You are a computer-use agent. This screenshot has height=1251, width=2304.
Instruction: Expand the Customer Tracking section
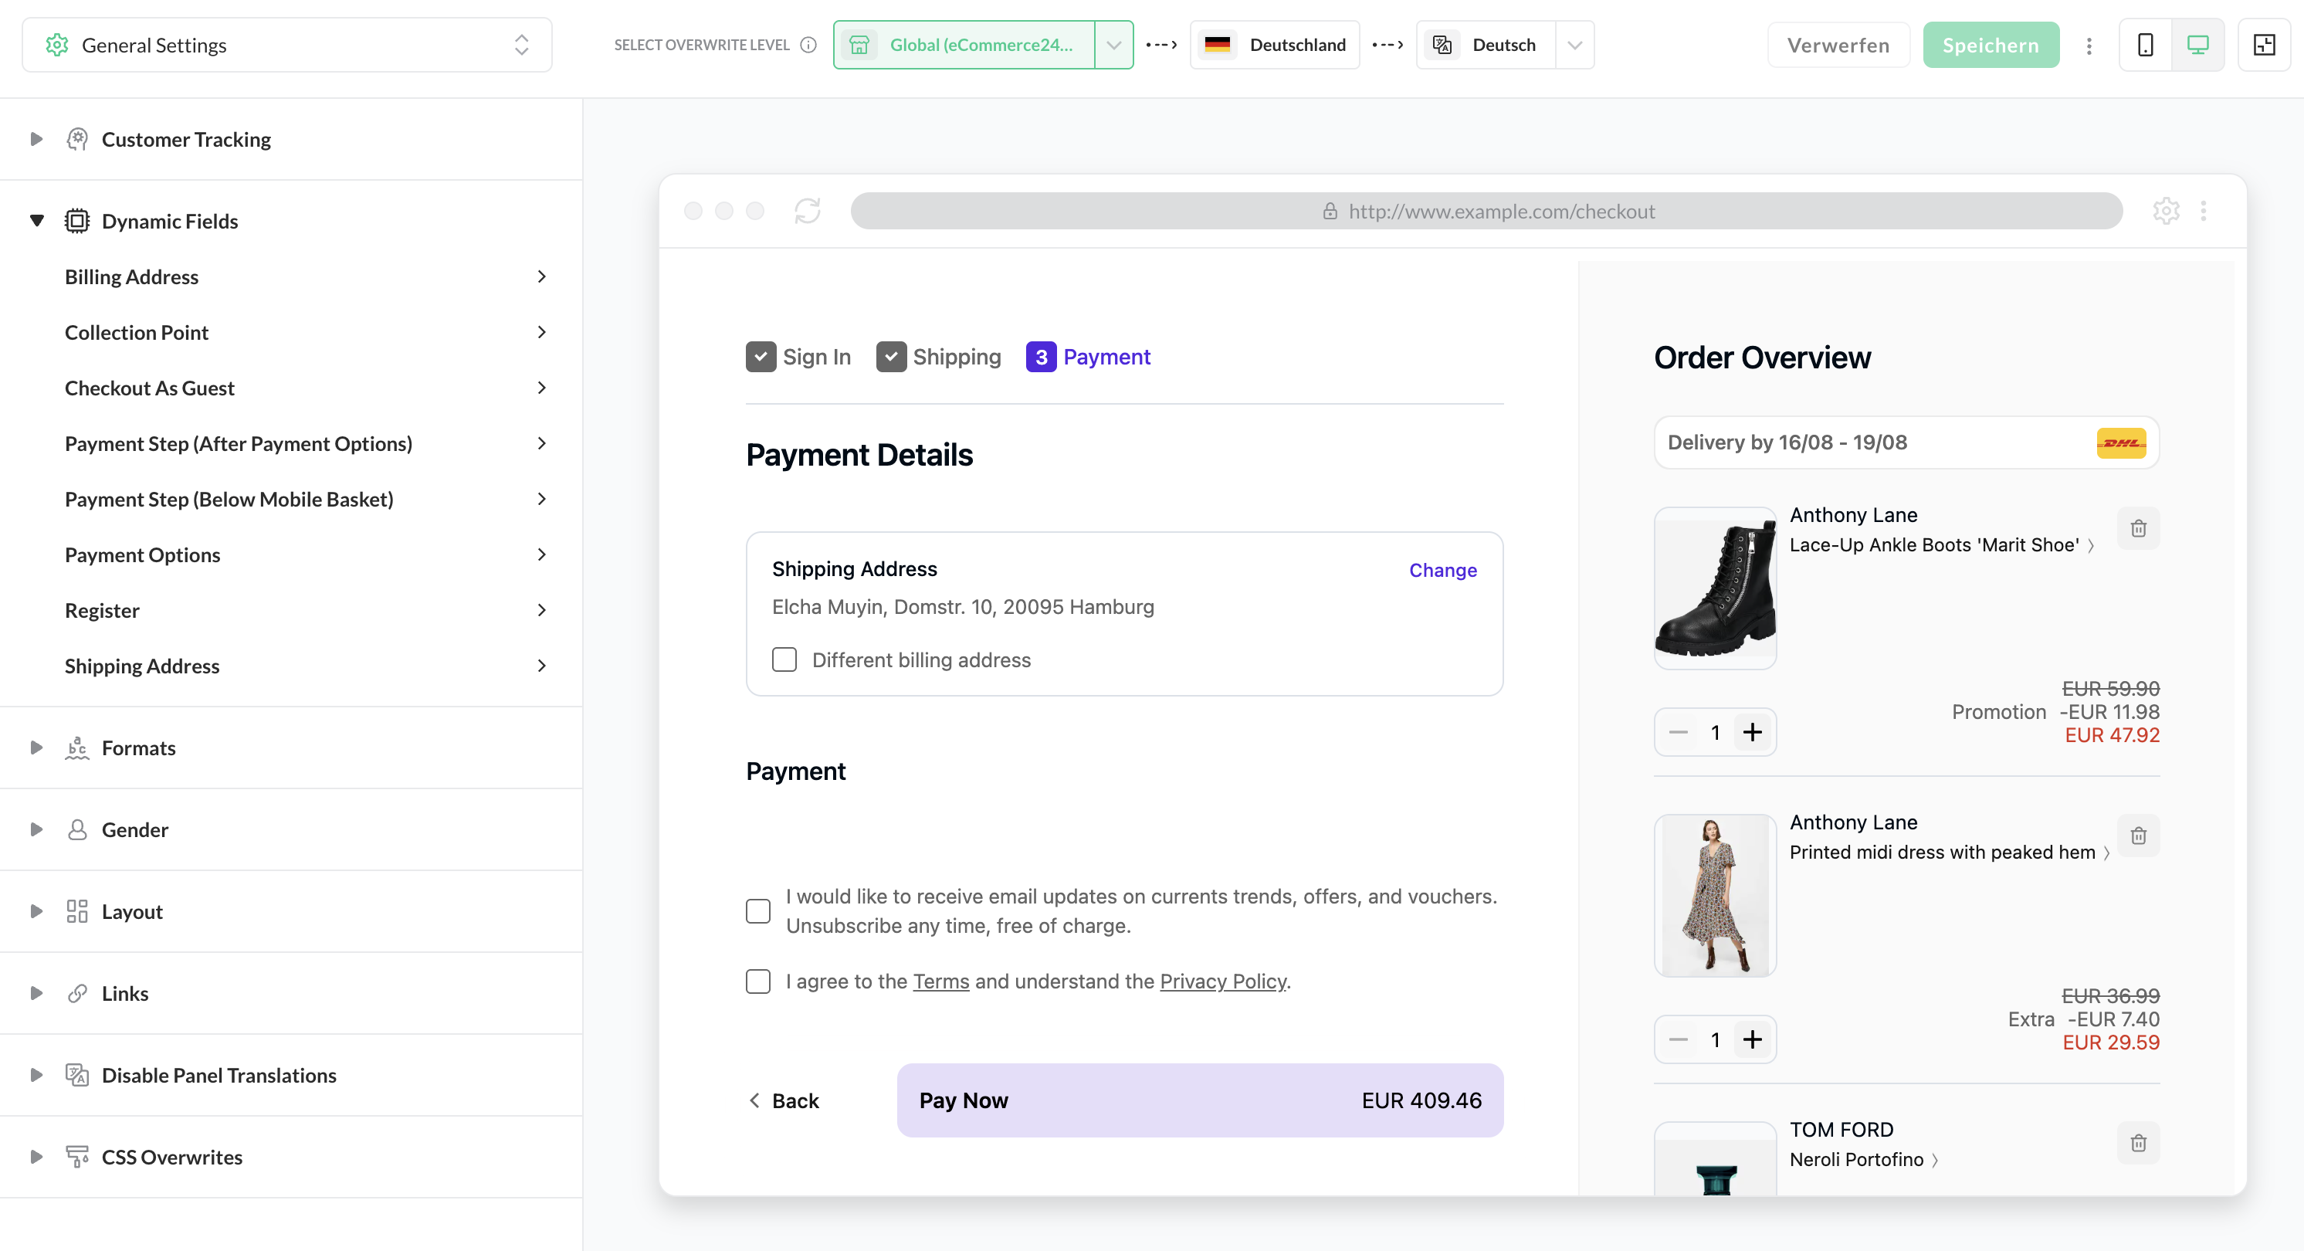pos(36,140)
